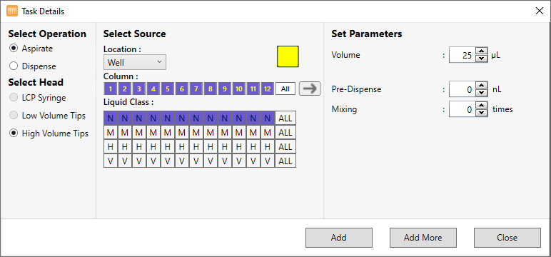
Task: Toggle column 5 button
Action: pyautogui.click(x=168, y=89)
